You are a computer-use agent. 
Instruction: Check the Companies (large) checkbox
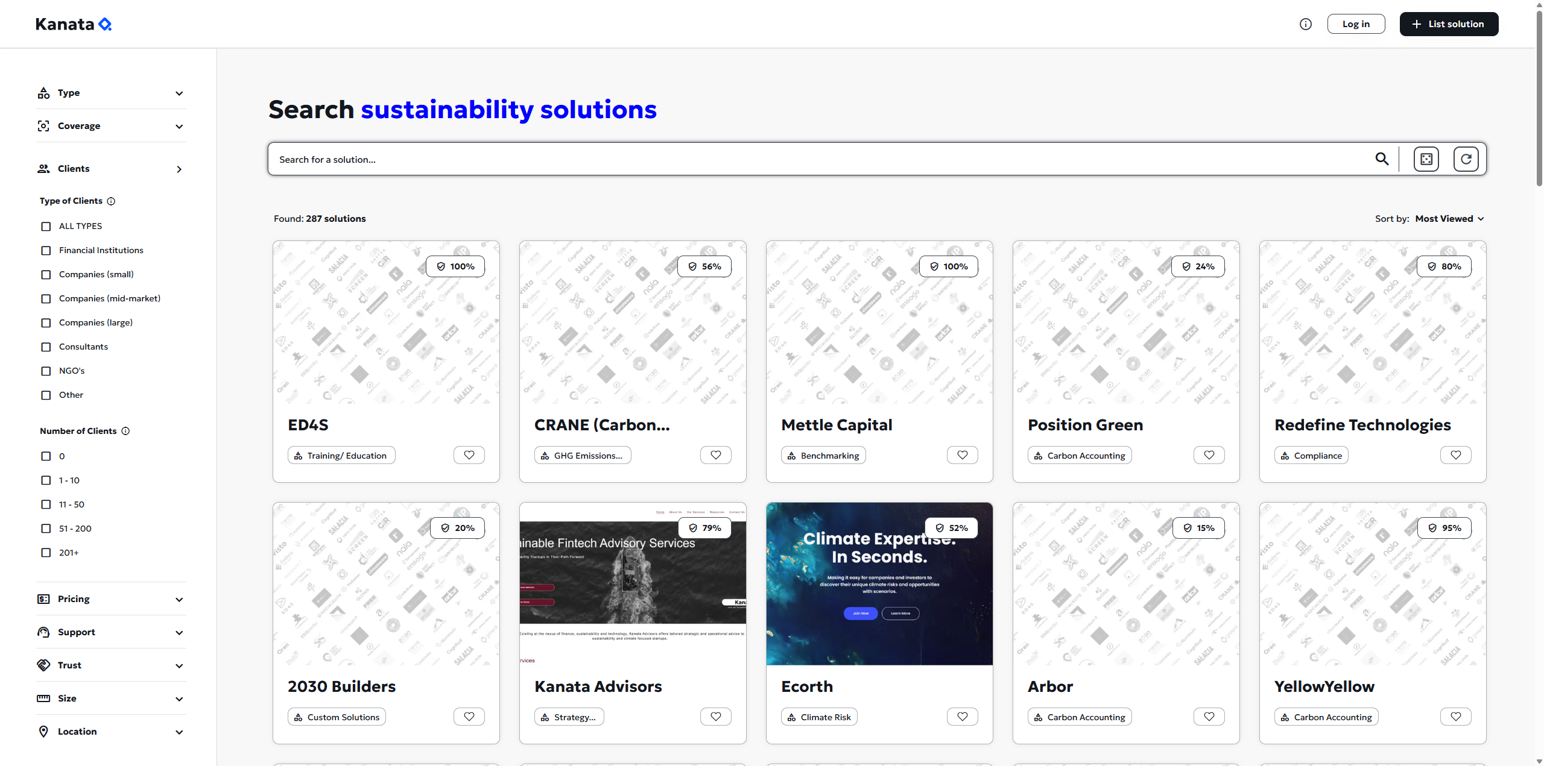[x=46, y=323]
